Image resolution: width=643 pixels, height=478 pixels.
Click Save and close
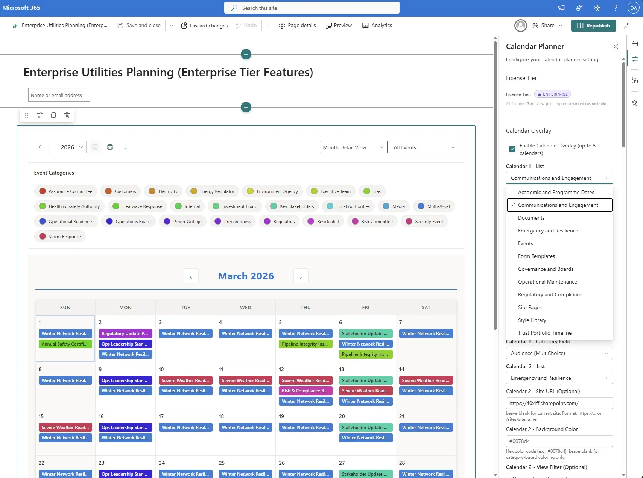click(x=138, y=25)
